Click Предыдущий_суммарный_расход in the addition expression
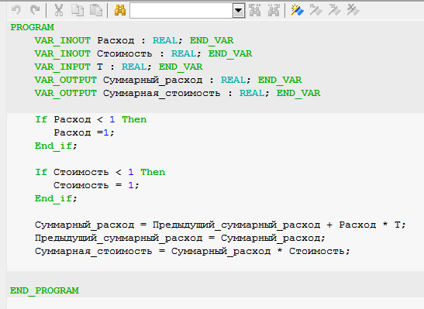 (x=236, y=225)
